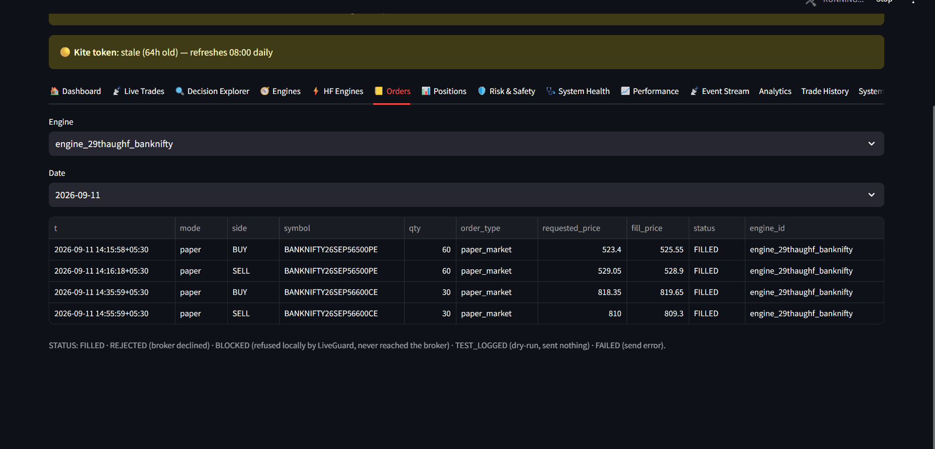Open the app's three-dot menu
This screenshot has height=449, width=935.
[x=913, y=2]
